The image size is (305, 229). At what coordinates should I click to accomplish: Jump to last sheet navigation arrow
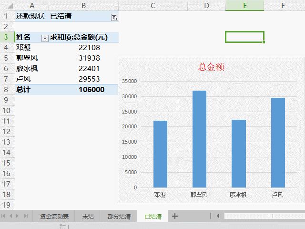[26, 216]
